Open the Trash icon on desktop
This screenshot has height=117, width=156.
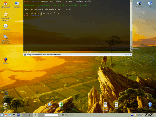pos(150,105)
